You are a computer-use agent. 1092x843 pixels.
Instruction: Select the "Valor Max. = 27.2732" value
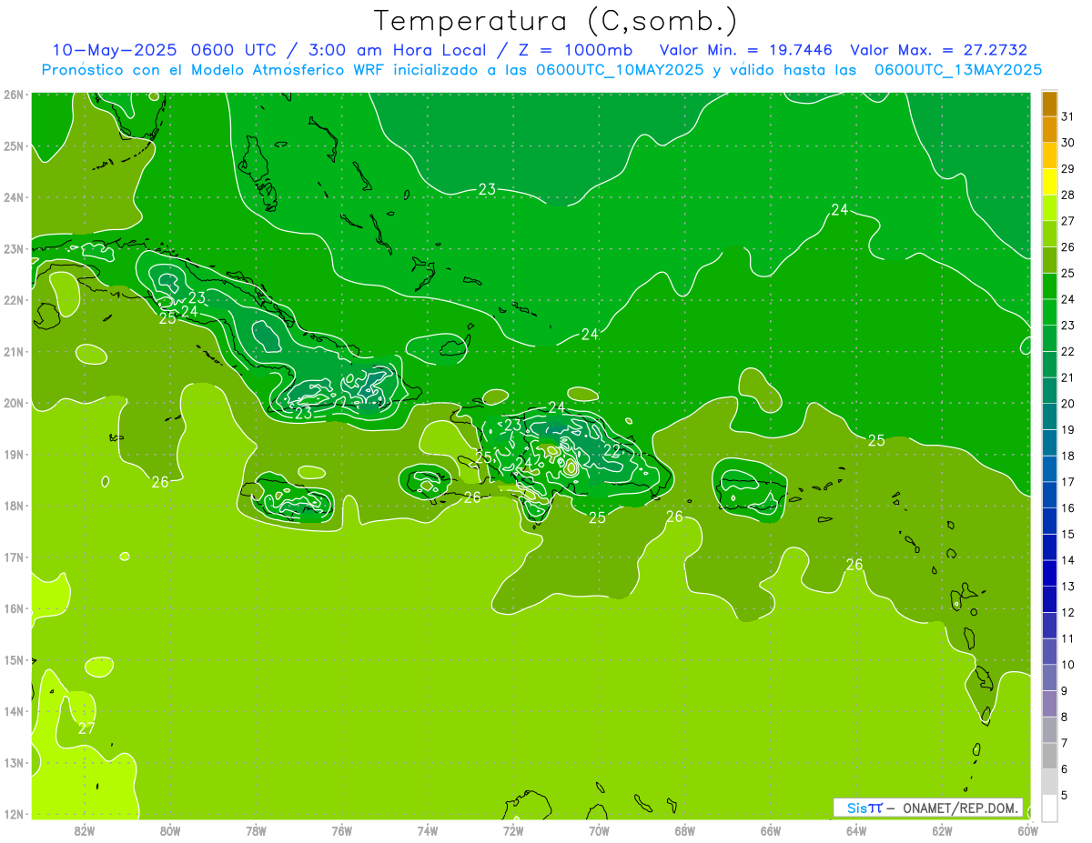click(x=938, y=49)
